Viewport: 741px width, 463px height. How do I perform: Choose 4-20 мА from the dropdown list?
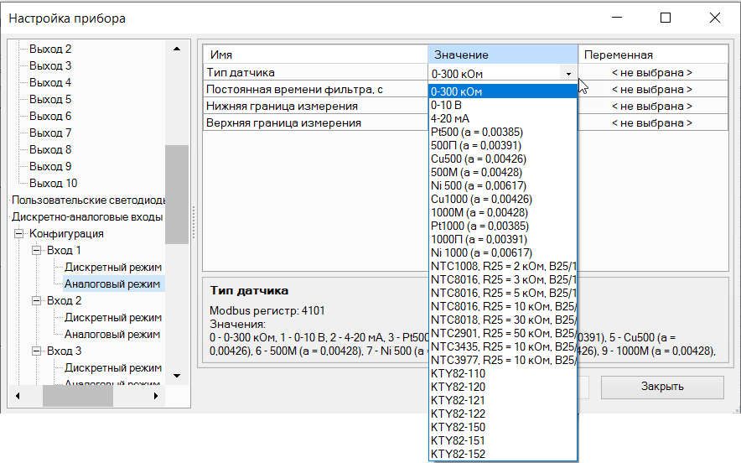tap(449, 119)
